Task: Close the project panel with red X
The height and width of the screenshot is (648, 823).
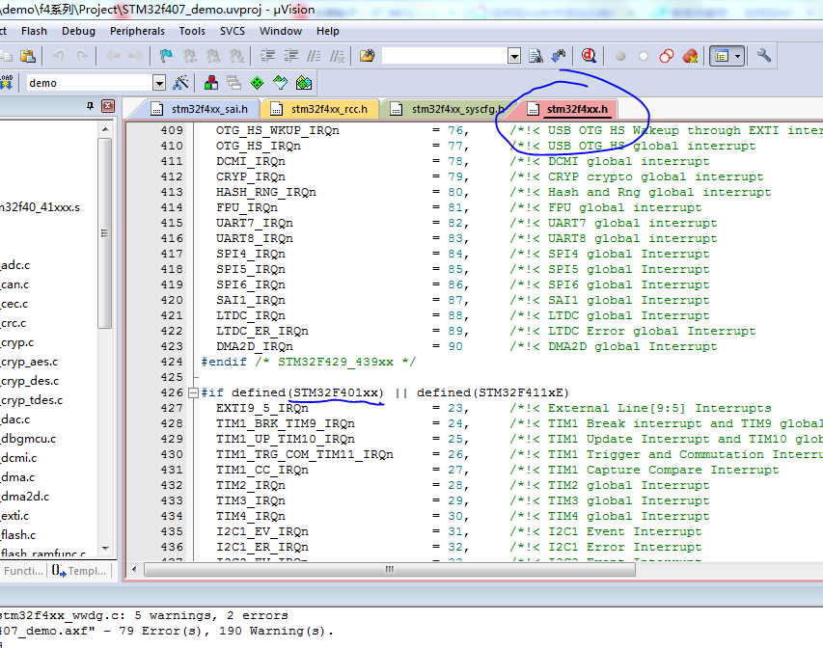Action: (108, 106)
